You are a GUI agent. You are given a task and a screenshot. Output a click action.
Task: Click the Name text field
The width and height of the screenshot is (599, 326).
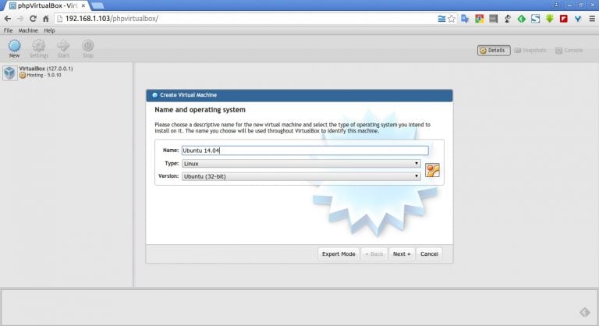pos(305,151)
